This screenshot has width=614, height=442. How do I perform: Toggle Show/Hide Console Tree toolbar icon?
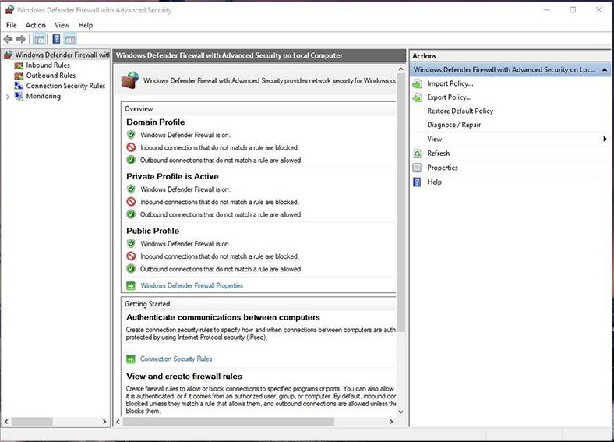click(39, 39)
